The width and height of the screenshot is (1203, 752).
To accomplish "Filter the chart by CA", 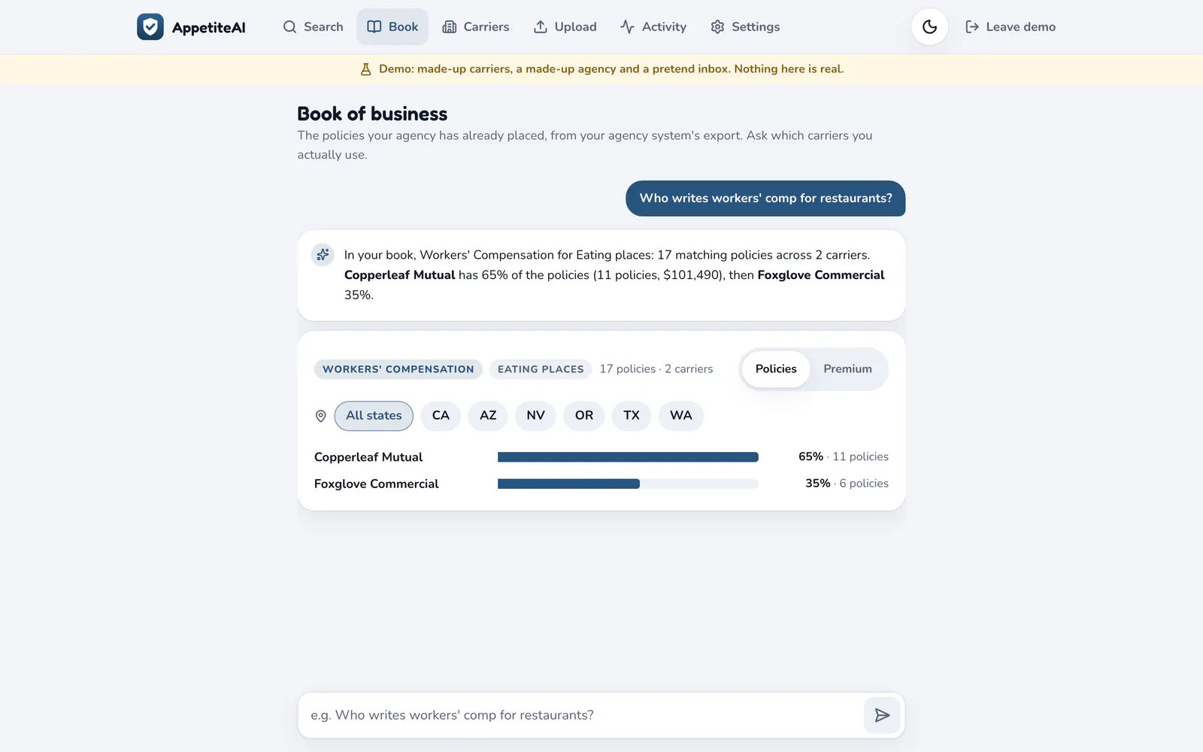I will pyautogui.click(x=441, y=416).
